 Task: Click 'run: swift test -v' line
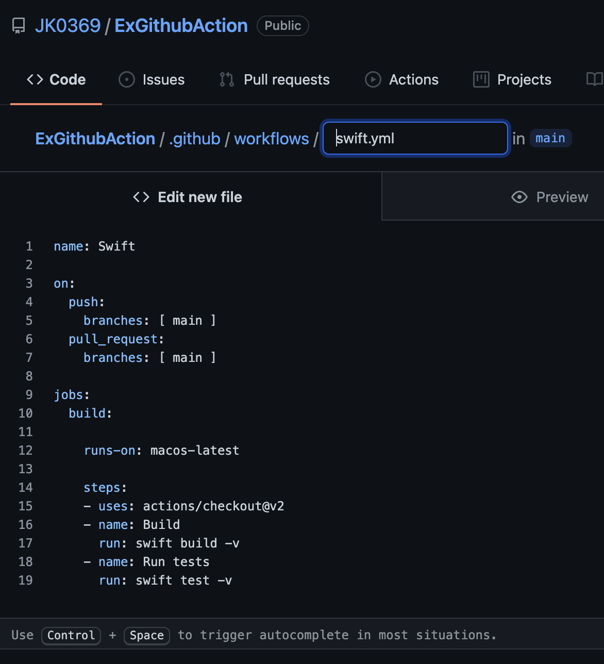165,580
